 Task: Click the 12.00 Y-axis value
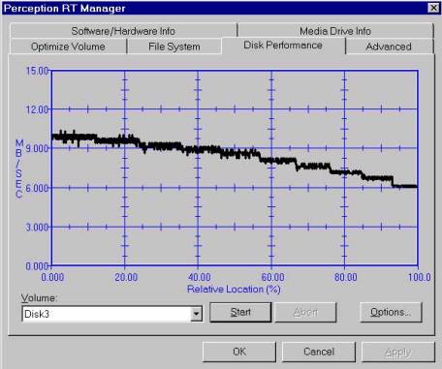[x=37, y=109]
